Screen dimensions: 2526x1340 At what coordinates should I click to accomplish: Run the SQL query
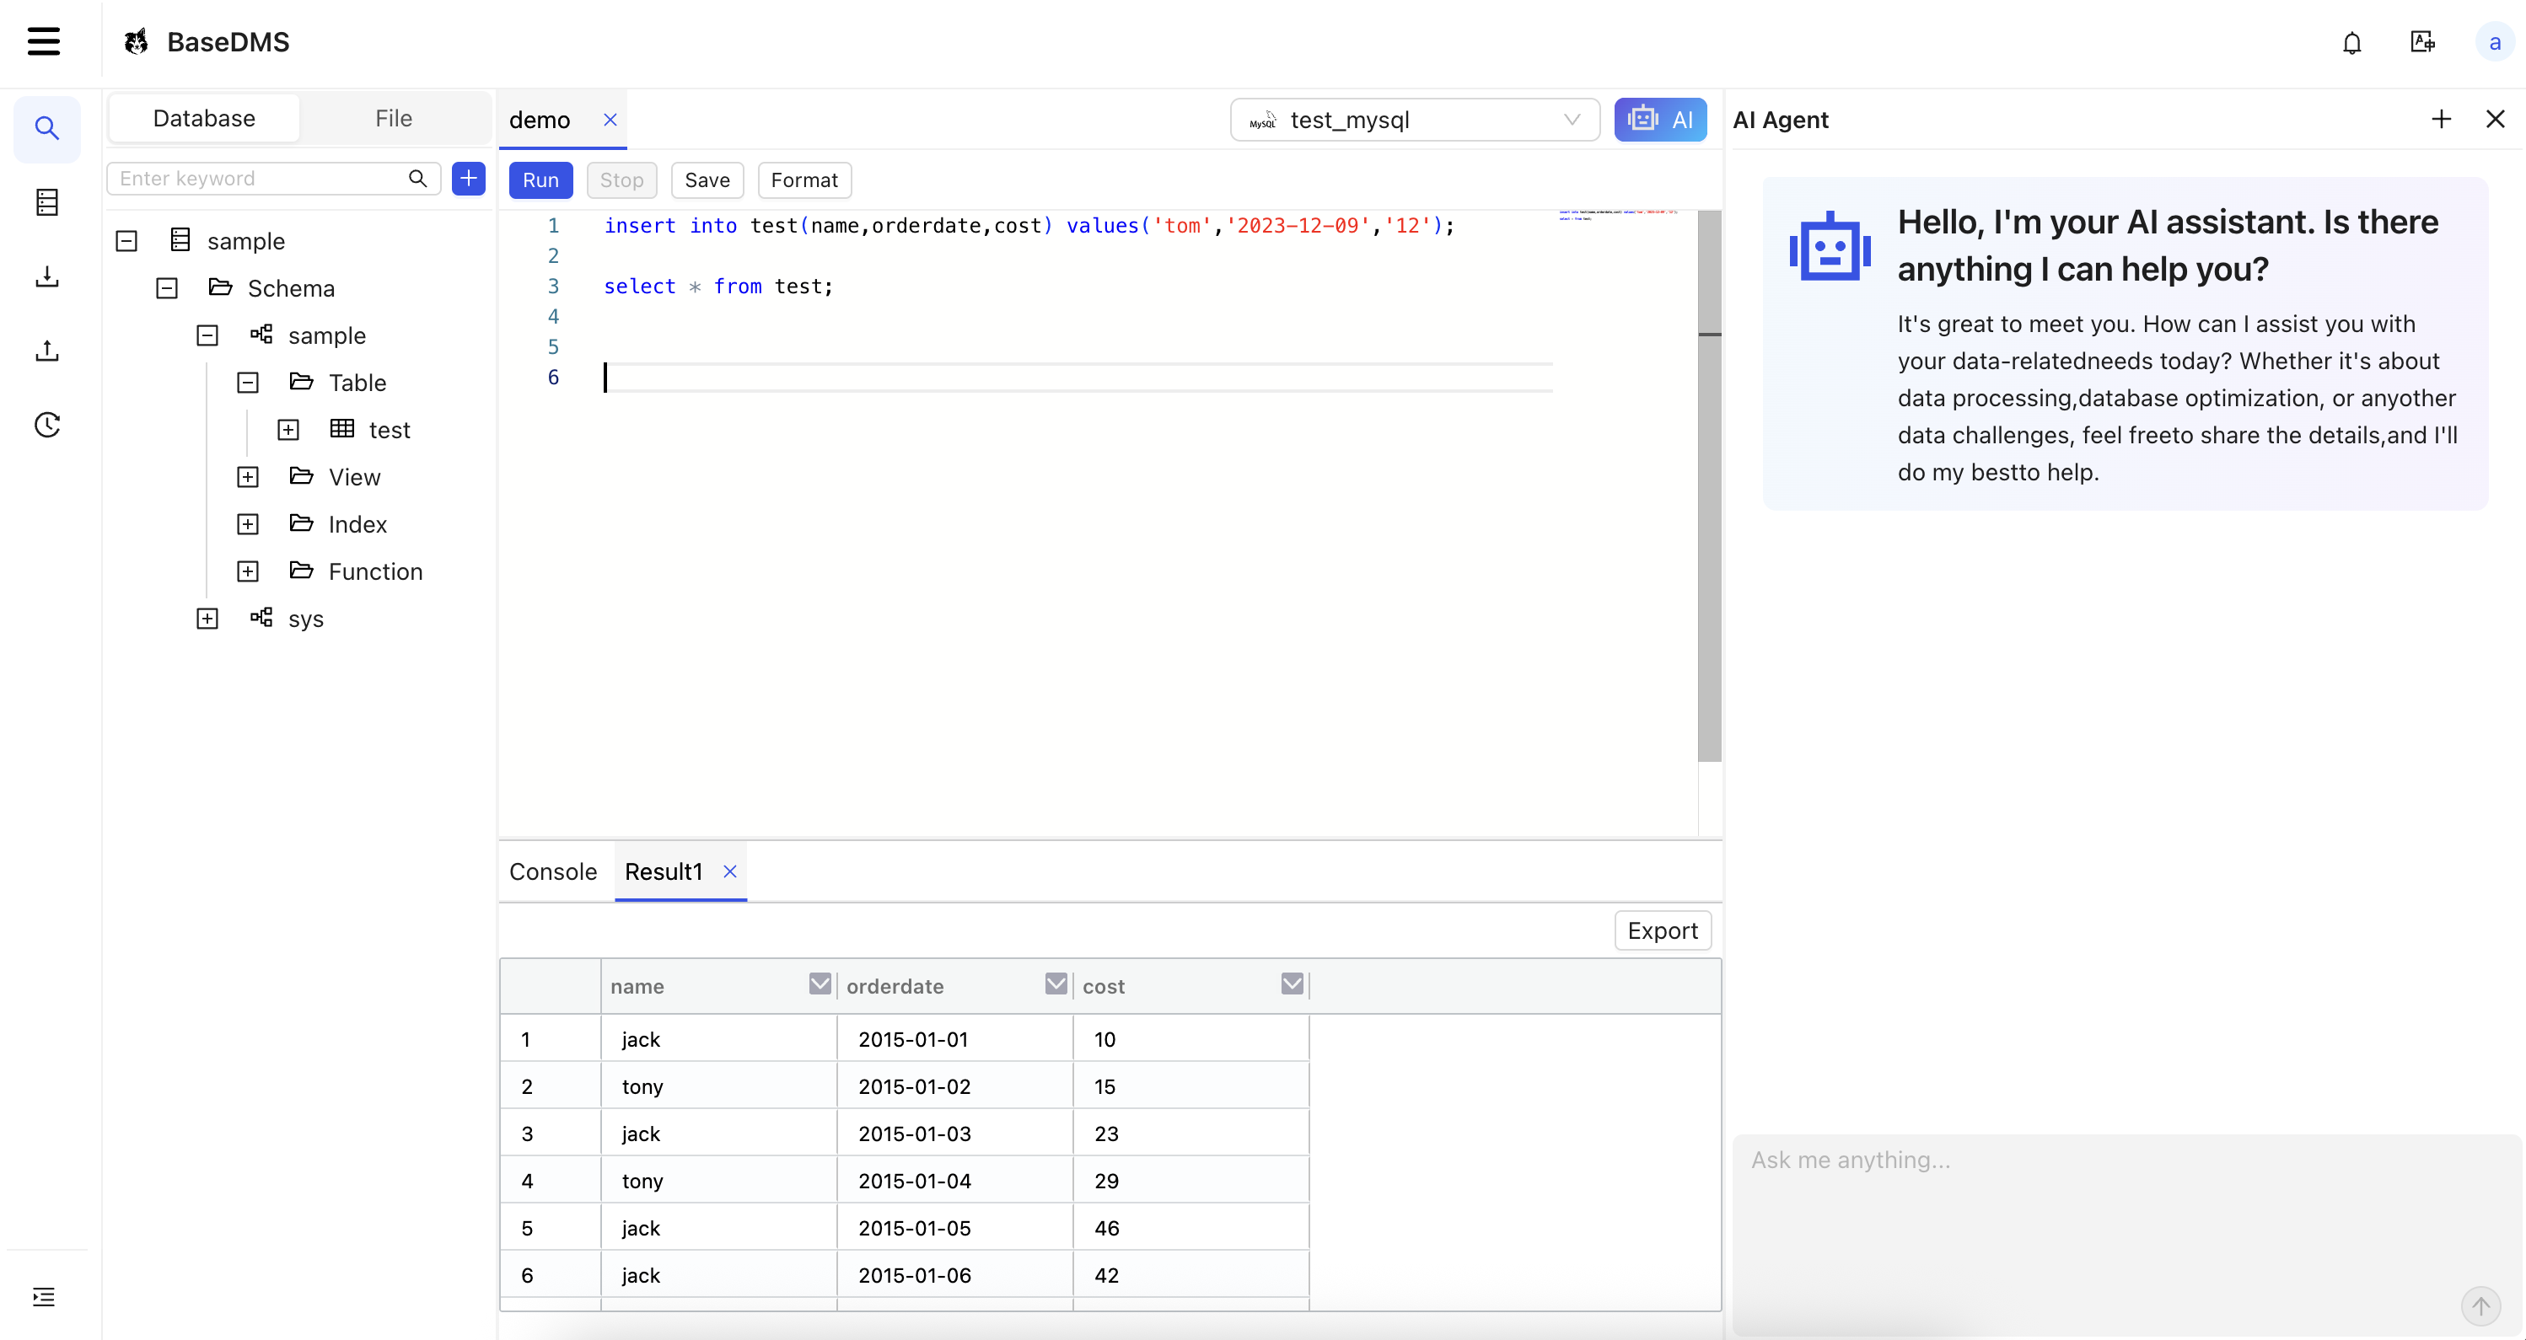pyautogui.click(x=540, y=180)
